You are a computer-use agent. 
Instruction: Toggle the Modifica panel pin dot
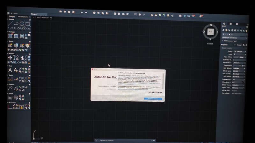(30, 54)
